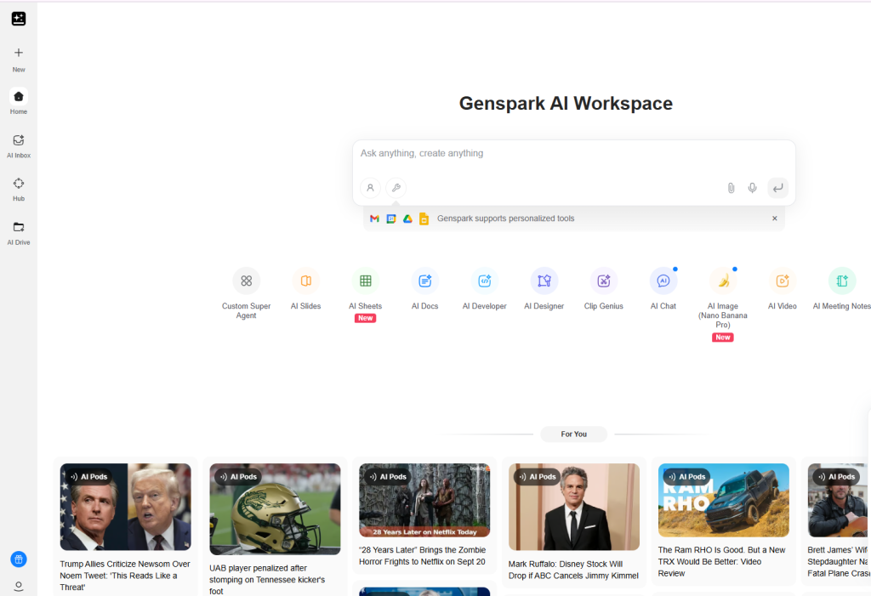Activate the microphone voice input icon
Image resolution: width=871 pixels, height=596 pixels.
coord(752,187)
